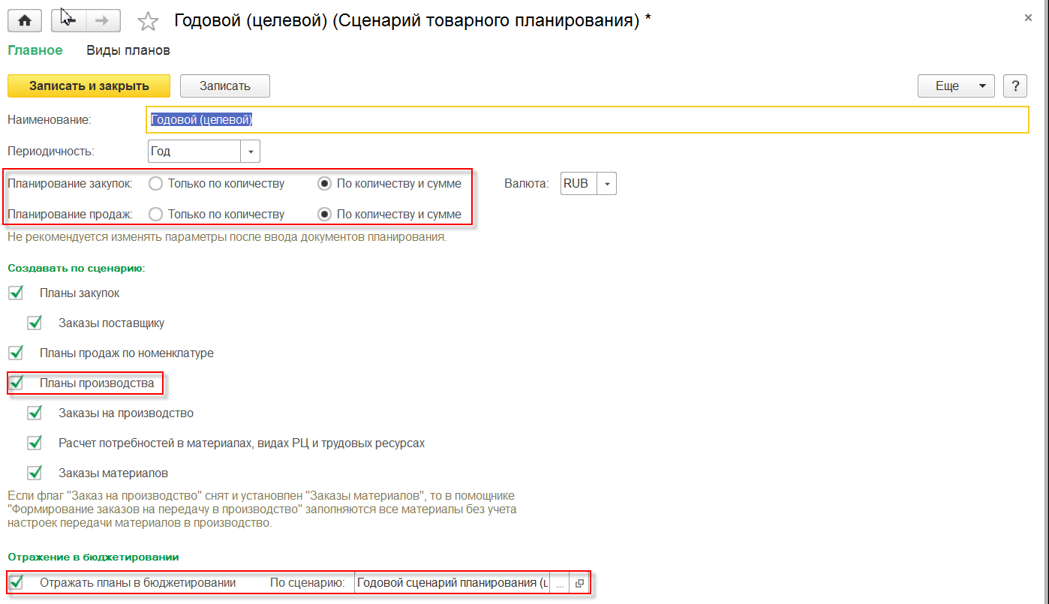The height and width of the screenshot is (604, 1049).
Task: Click the 'По сценарию' budgeting scenario field
Action: point(452,583)
